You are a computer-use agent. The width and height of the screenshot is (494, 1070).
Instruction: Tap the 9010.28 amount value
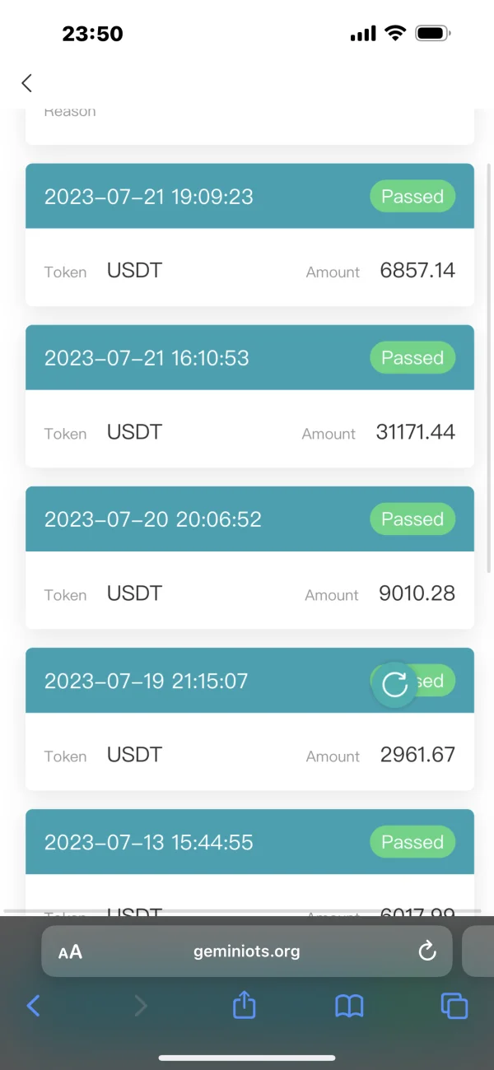pos(417,593)
